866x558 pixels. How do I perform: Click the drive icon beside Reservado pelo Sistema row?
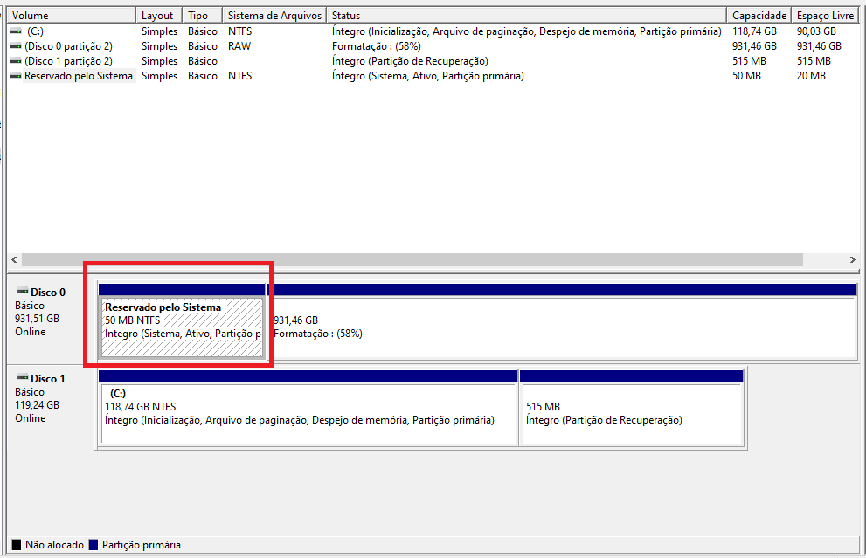tap(16, 76)
